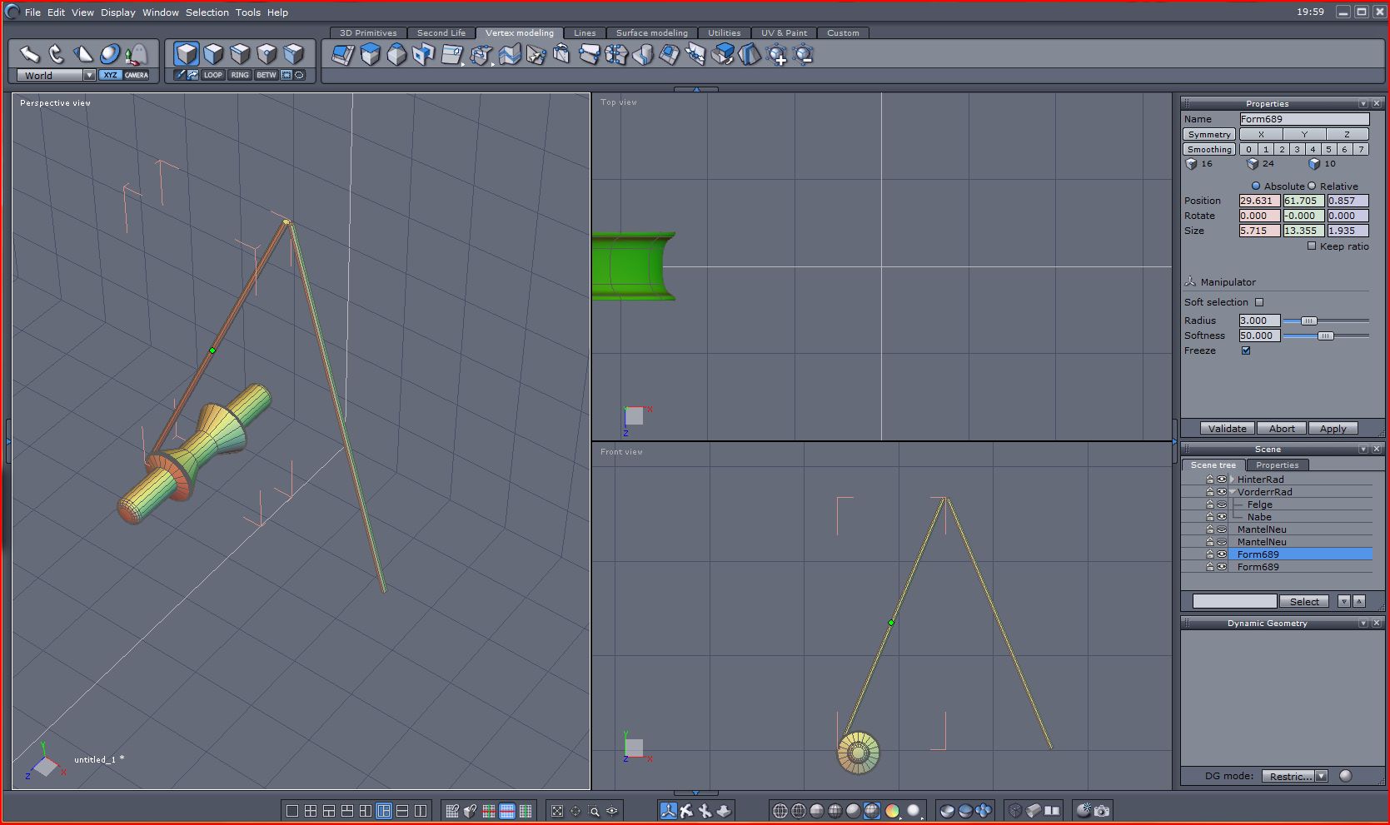Switch to single viewport layout
This screenshot has width=1390, height=825.
(x=291, y=811)
